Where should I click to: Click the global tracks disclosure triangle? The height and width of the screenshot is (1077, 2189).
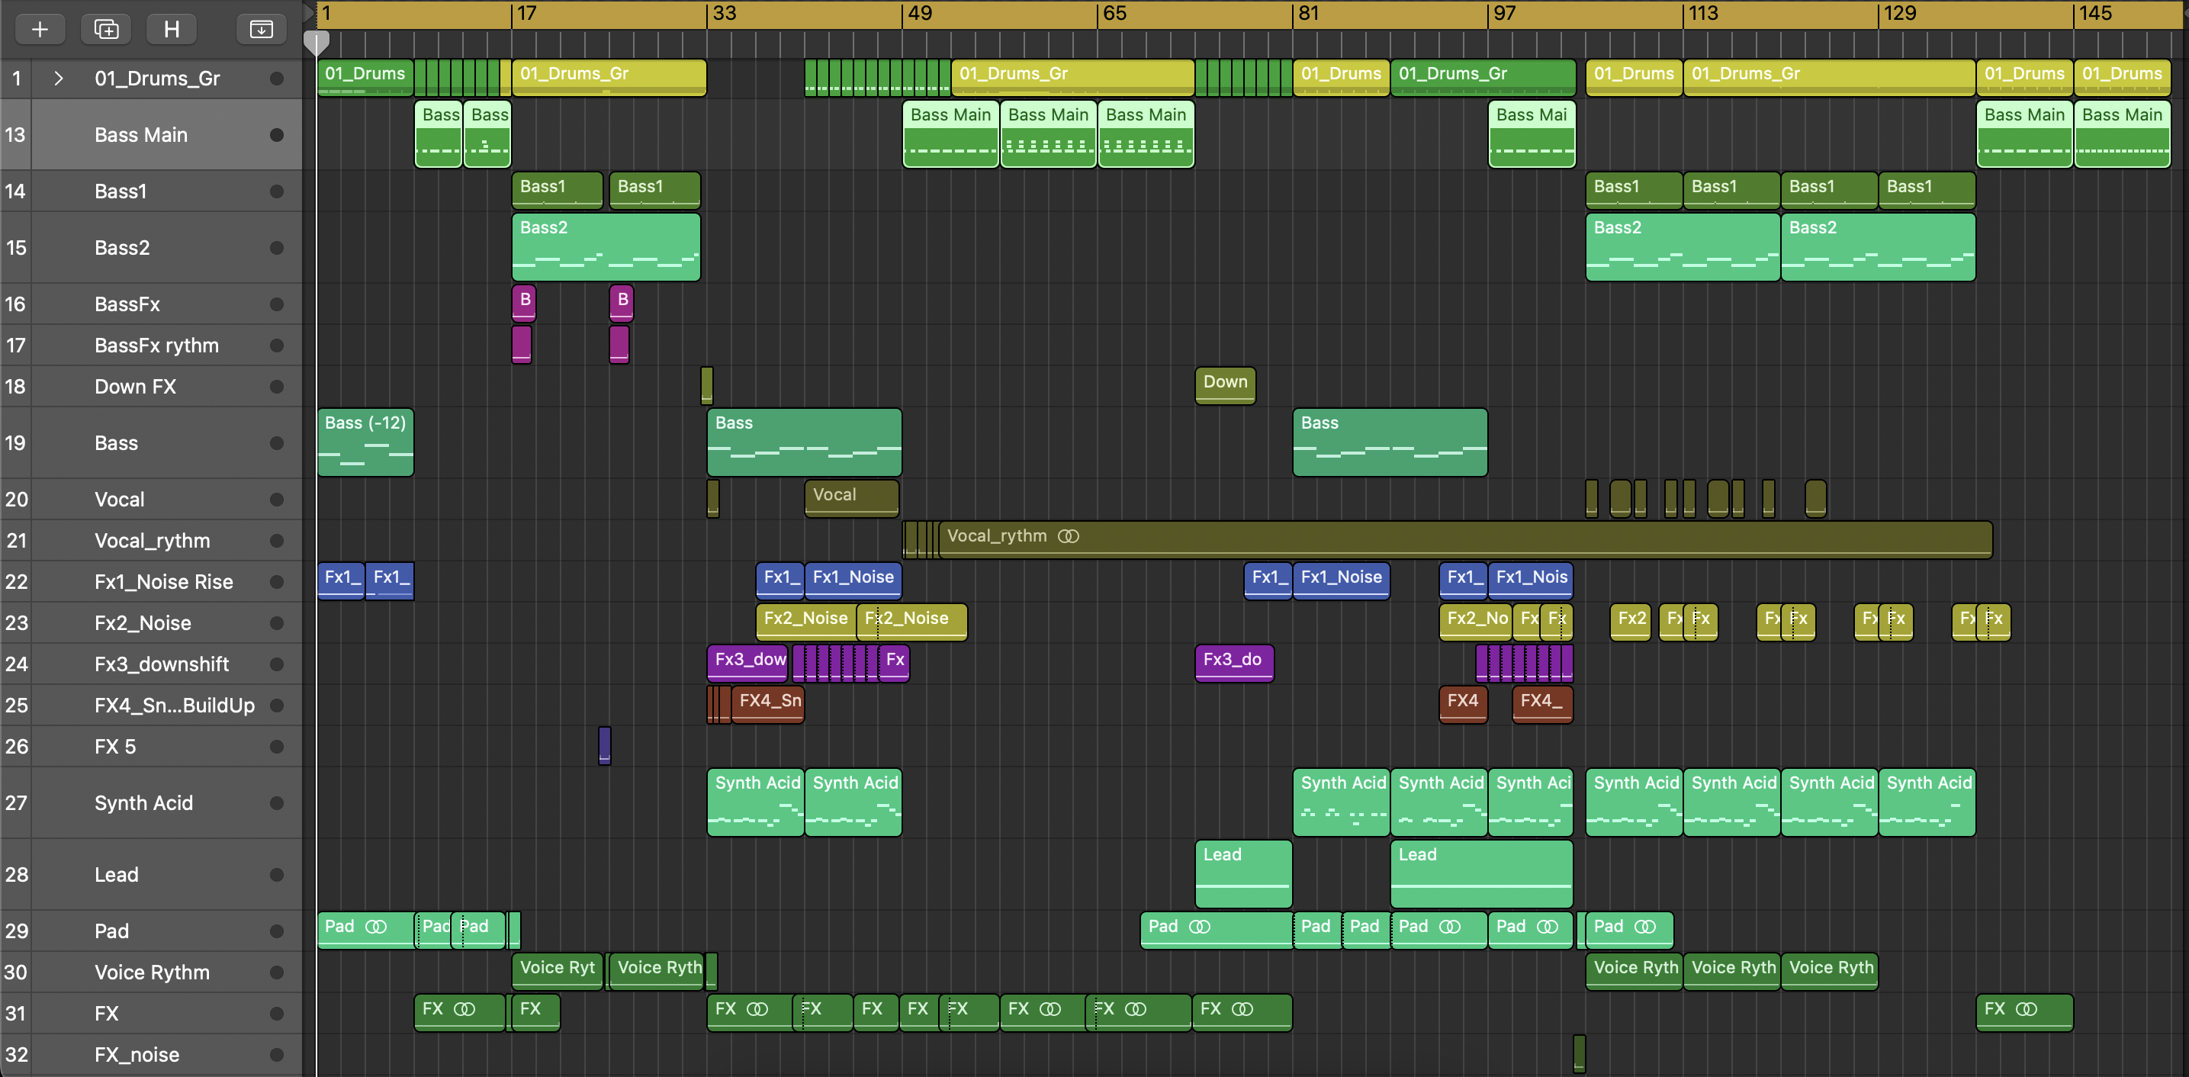point(308,12)
